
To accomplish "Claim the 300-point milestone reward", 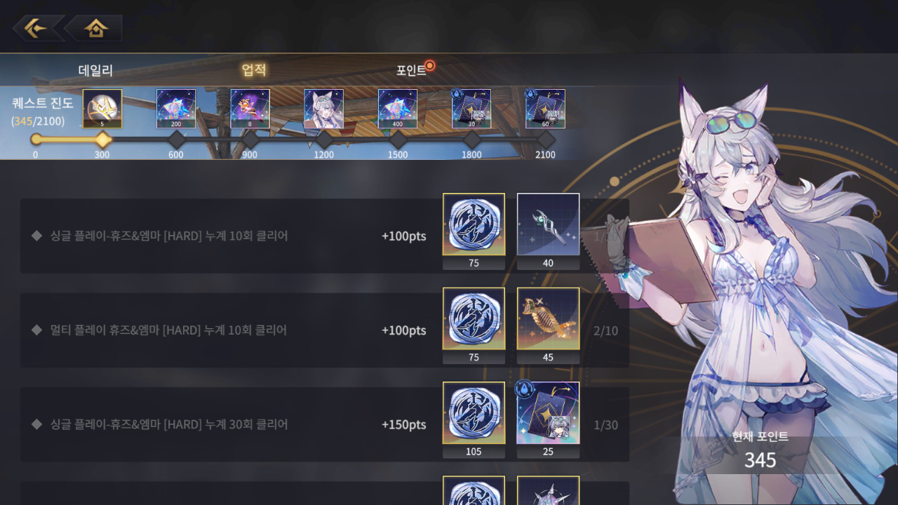I will [x=102, y=109].
